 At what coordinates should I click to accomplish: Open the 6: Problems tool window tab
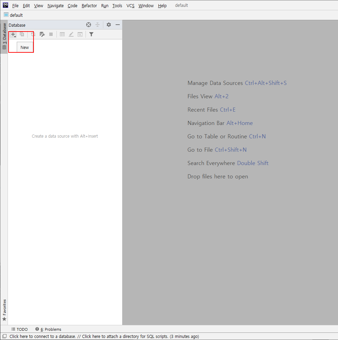click(48, 329)
